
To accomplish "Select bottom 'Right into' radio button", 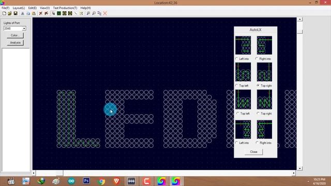I will (x=257, y=143).
